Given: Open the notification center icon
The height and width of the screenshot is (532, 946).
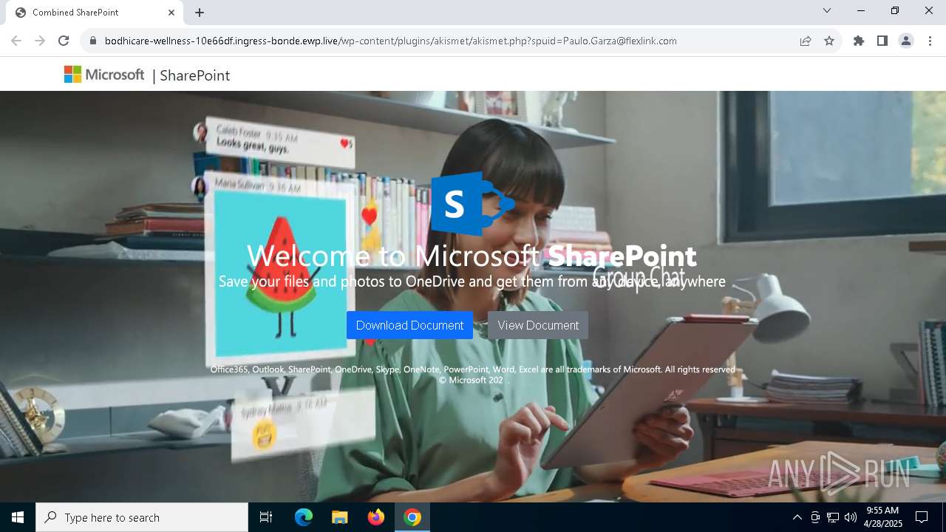Looking at the screenshot, I should click(x=922, y=517).
